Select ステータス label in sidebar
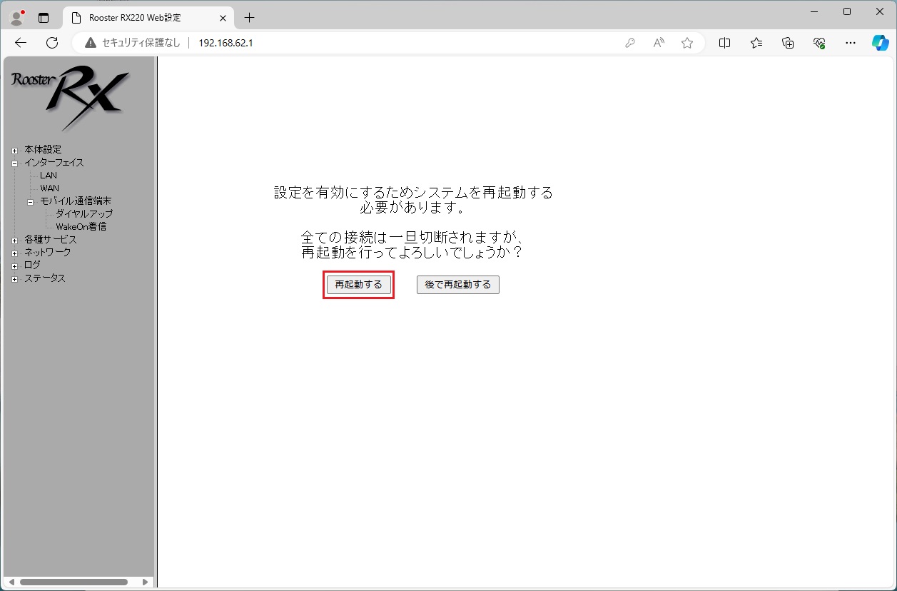This screenshot has width=897, height=591. point(45,278)
